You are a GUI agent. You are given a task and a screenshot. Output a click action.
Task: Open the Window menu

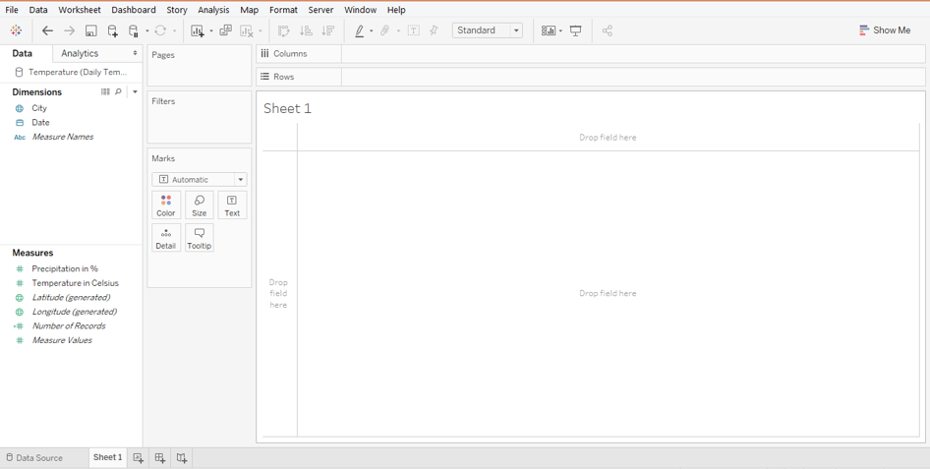click(x=361, y=10)
